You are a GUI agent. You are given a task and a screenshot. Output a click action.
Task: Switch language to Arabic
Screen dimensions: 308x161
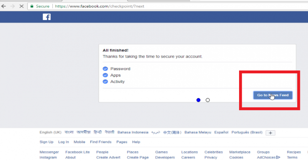[156, 132]
